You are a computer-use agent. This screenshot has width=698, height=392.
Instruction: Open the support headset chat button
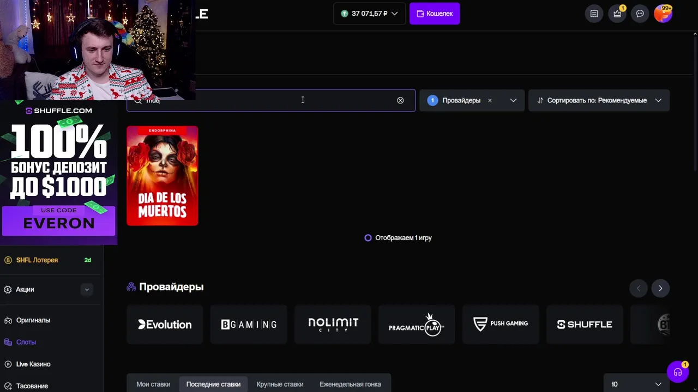678,372
